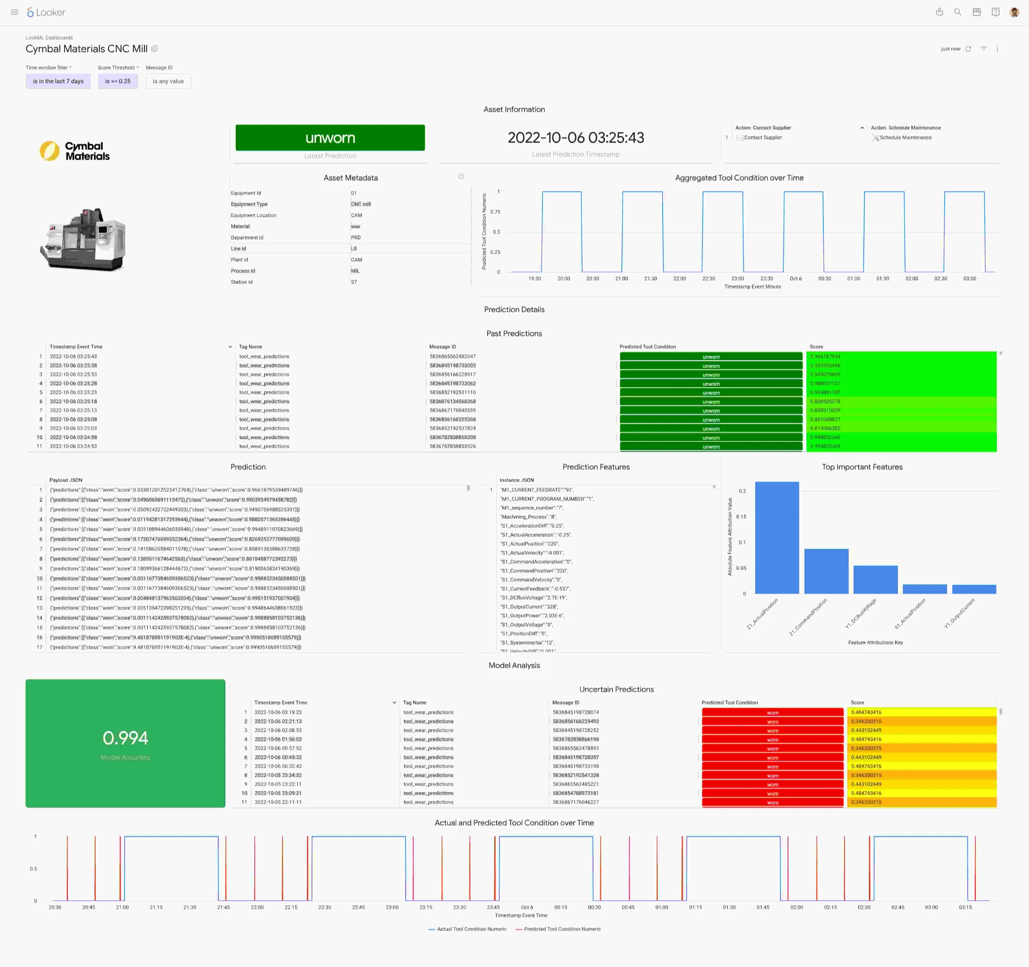The height and width of the screenshot is (967, 1029).
Task: Open the help question mark icon
Action: [x=995, y=12]
